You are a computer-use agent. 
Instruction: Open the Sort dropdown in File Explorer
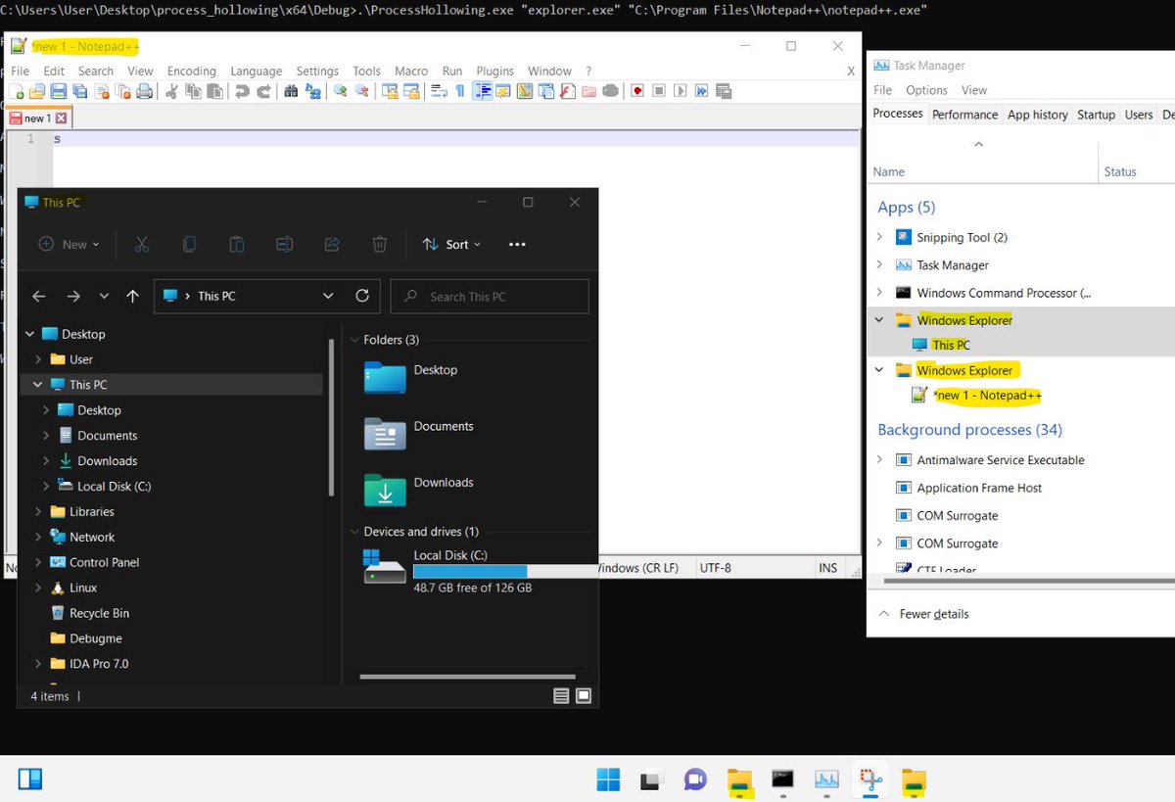[x=451, y=245]
